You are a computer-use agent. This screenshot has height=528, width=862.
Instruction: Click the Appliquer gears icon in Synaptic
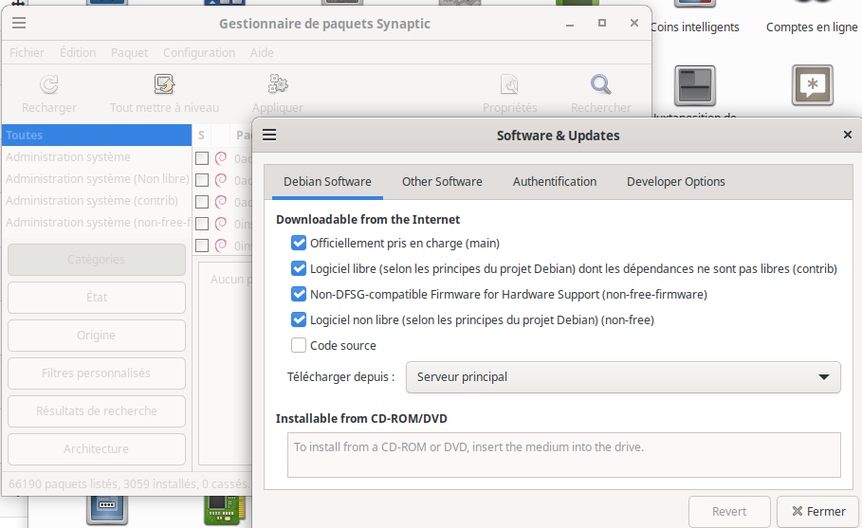(x=278, y=84)
